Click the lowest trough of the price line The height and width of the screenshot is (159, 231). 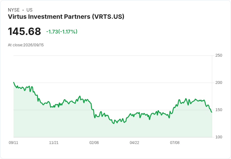tap(114, 123)
